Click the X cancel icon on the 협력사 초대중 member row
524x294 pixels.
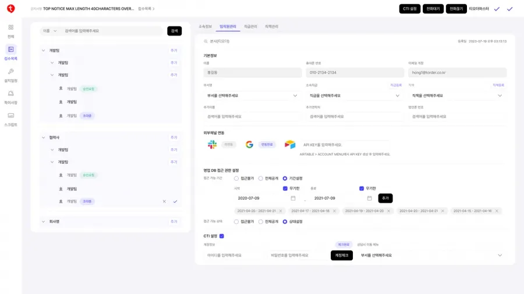pos(164,202)
